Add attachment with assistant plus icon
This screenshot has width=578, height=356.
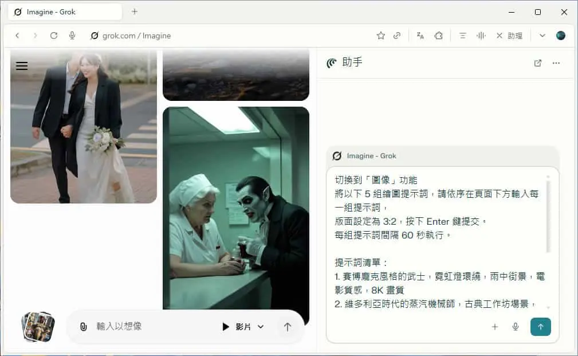tap(495, 327)
